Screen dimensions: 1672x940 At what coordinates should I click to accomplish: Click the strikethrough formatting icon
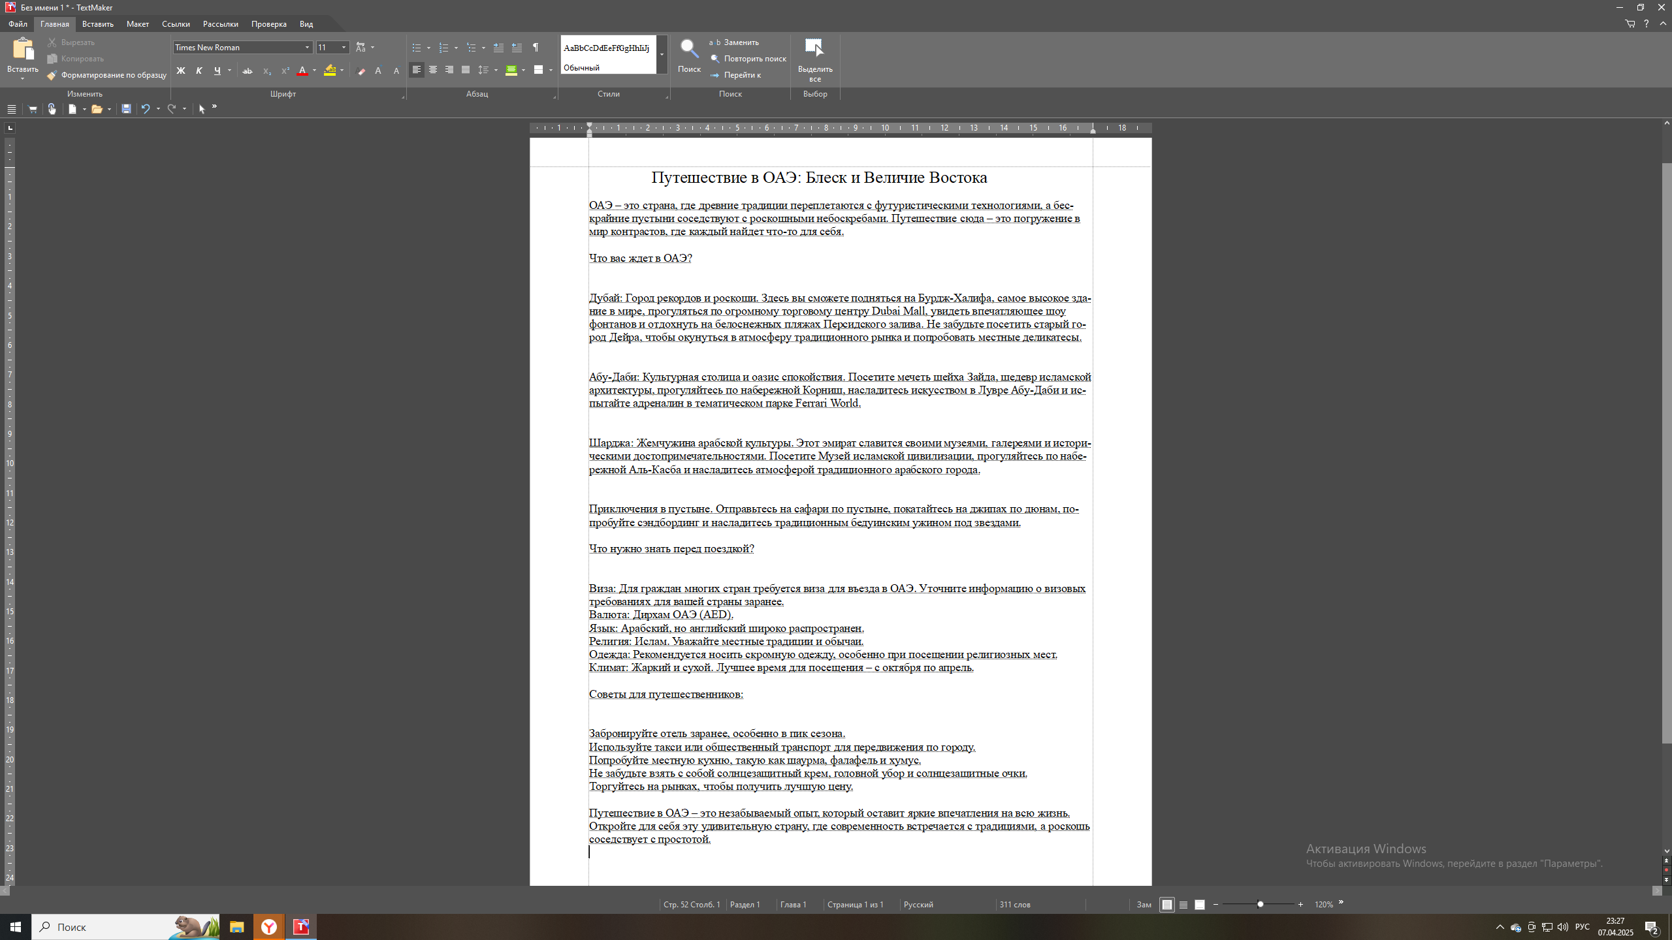(248, 70)
